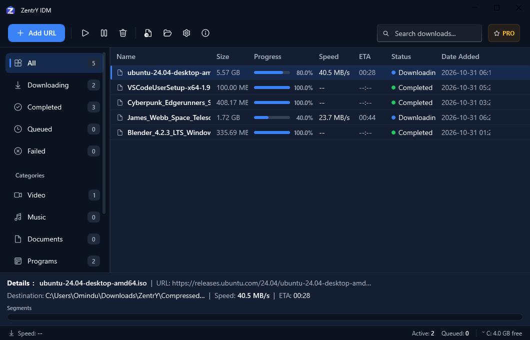Click the Programs window icon in sidebar
This screenshot has width=530, height=340.
tap(18, 261)
